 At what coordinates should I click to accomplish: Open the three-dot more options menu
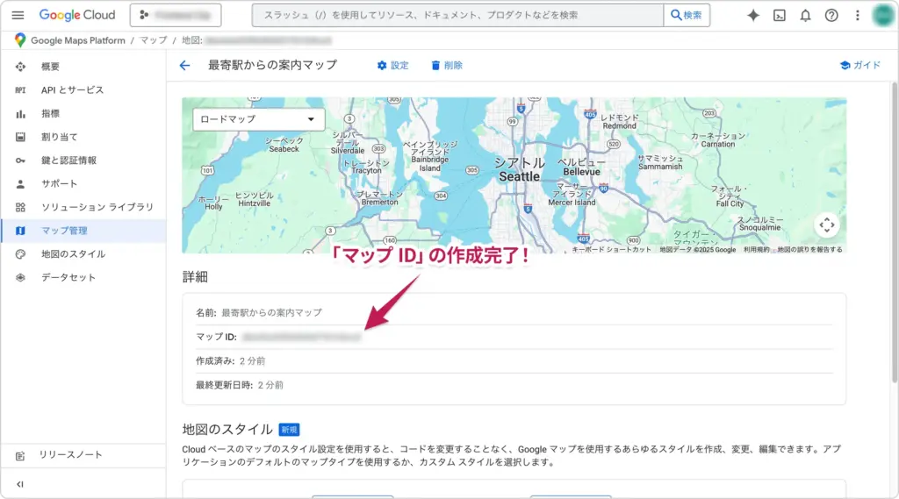(857, 16)
